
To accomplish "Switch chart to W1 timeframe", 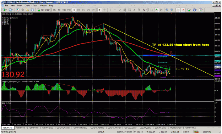I will click(x=88, y=10).
